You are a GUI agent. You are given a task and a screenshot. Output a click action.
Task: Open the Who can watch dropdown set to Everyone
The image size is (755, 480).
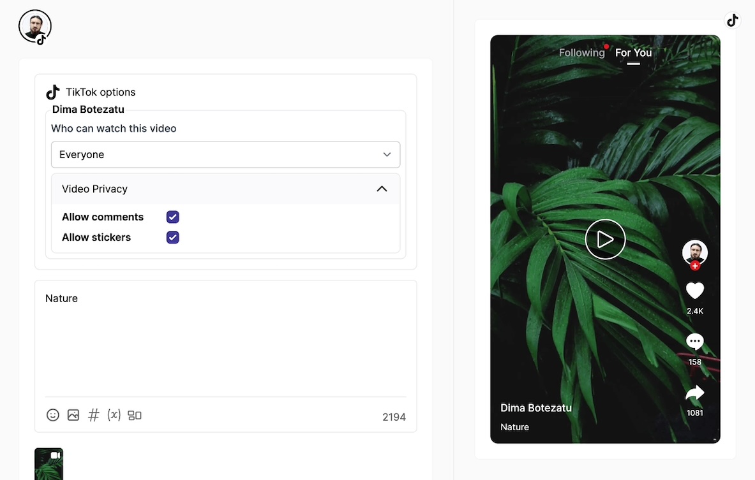click(225, 154)
